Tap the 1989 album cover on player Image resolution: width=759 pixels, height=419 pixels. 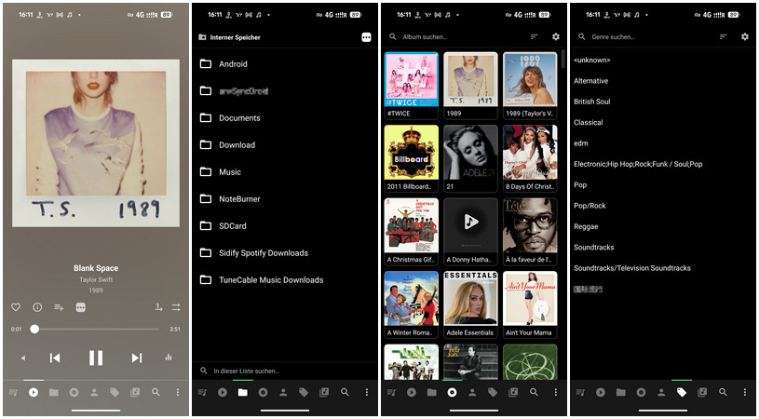point(96,142)
